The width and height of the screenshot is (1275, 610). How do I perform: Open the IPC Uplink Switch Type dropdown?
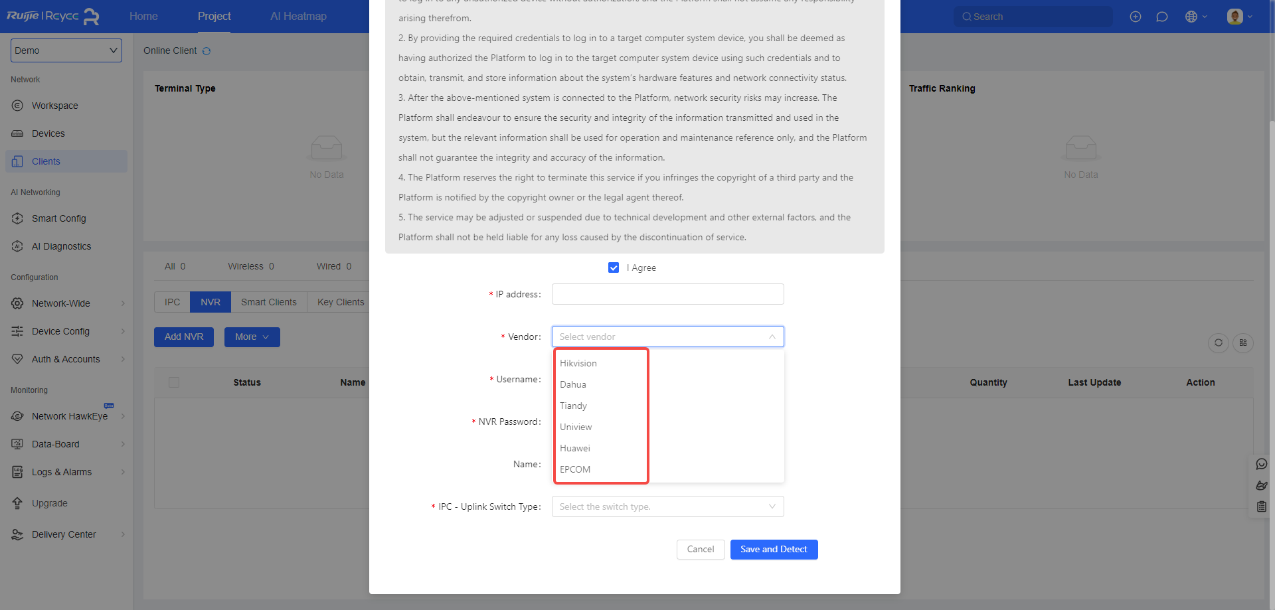[x=668, y=506]
